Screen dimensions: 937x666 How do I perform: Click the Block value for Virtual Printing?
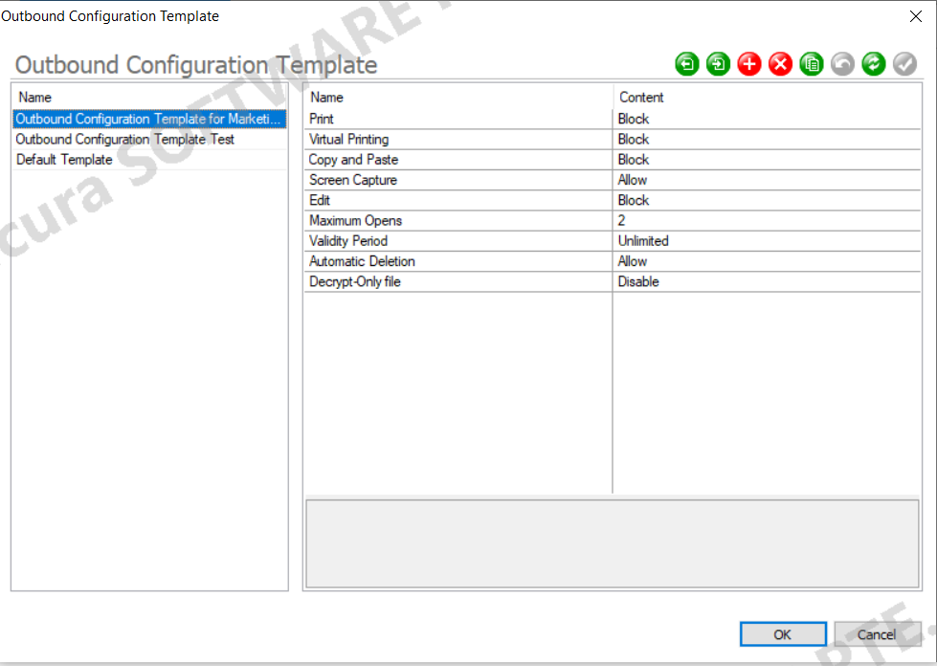click(632, 139)
